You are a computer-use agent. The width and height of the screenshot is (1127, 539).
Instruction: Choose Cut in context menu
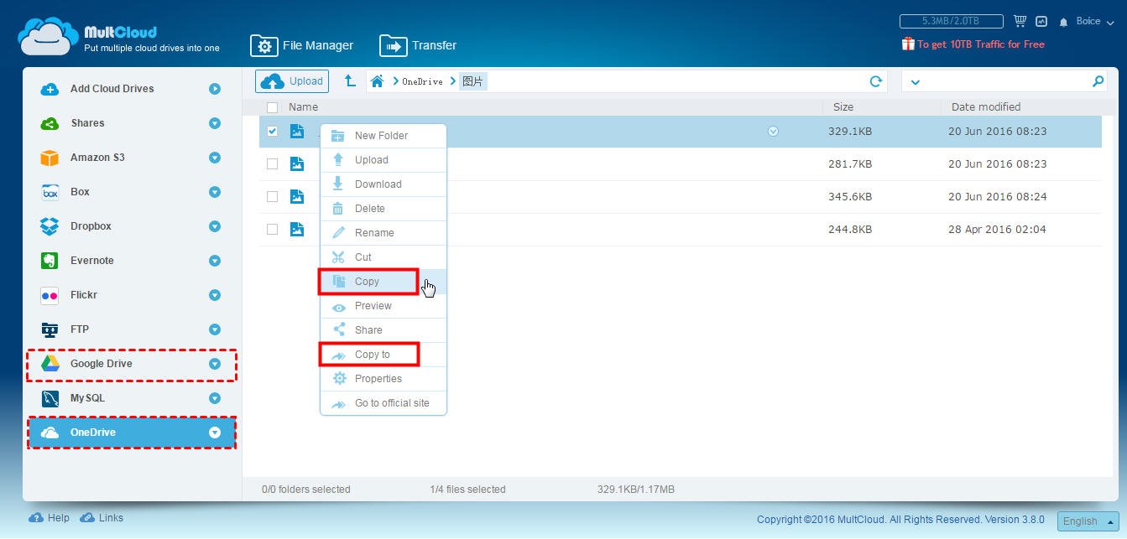click(383, 257)
